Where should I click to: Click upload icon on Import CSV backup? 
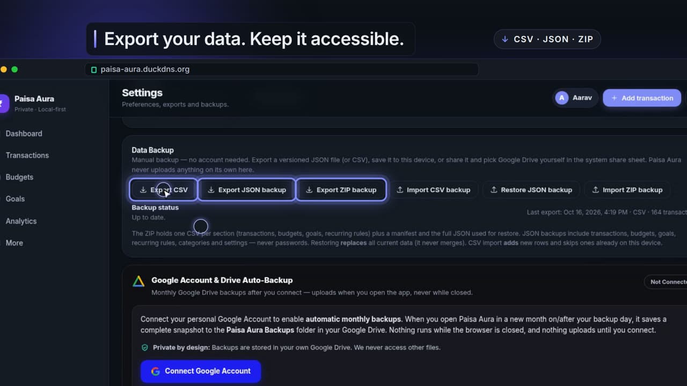[400, 190]
